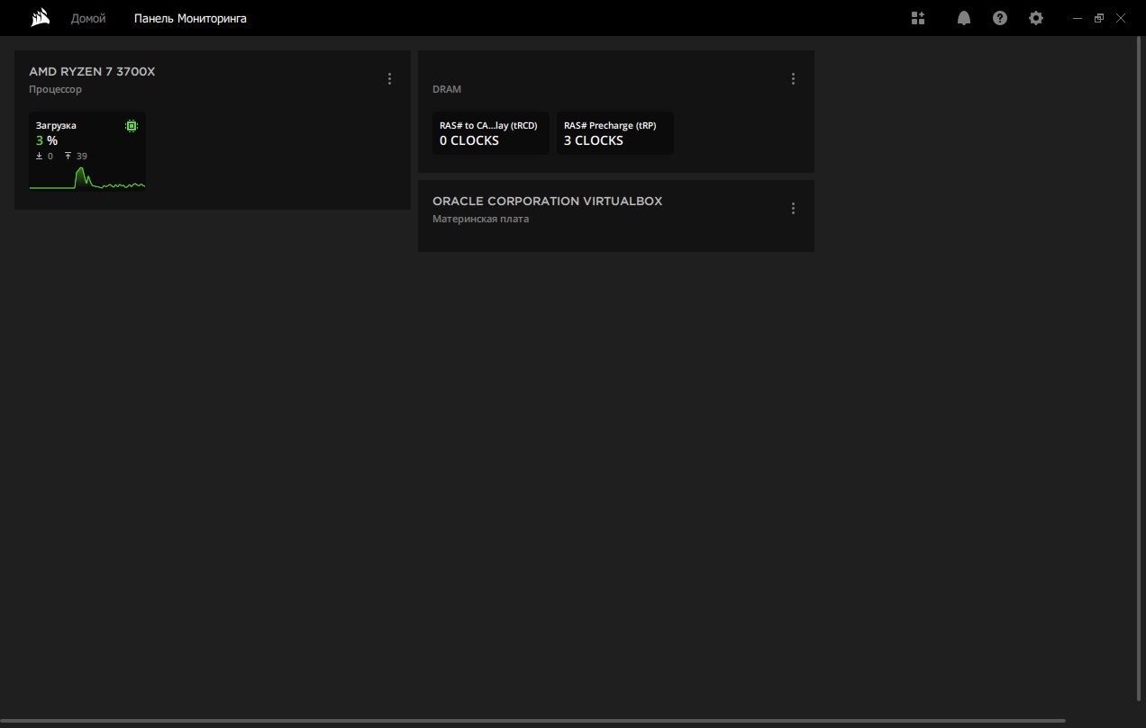1146x728 pixels.
Task: Open the widgets layout icon
Action: tap(918, 18)
